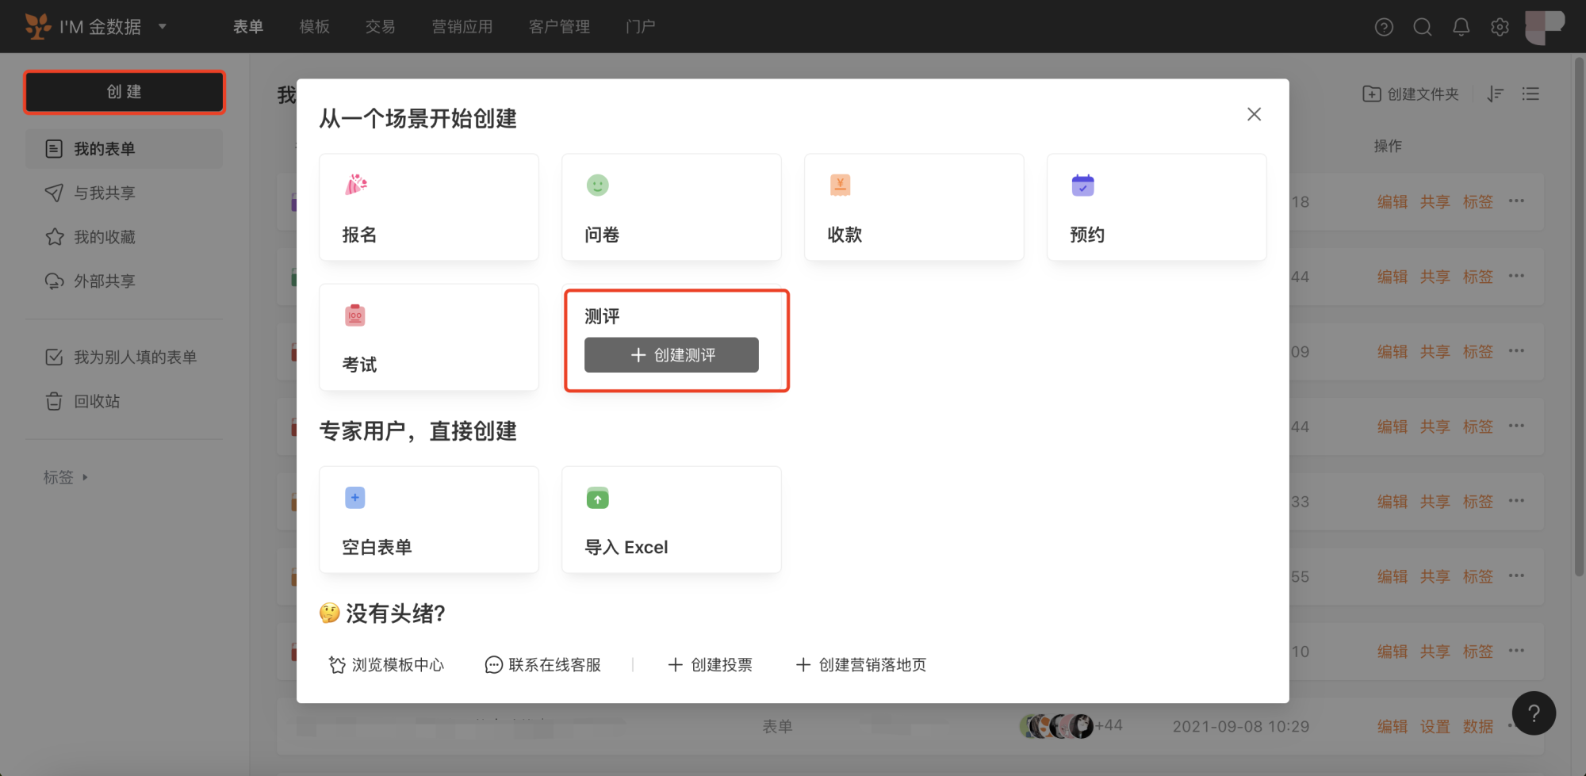Open more options for row ending 18

1516,201
